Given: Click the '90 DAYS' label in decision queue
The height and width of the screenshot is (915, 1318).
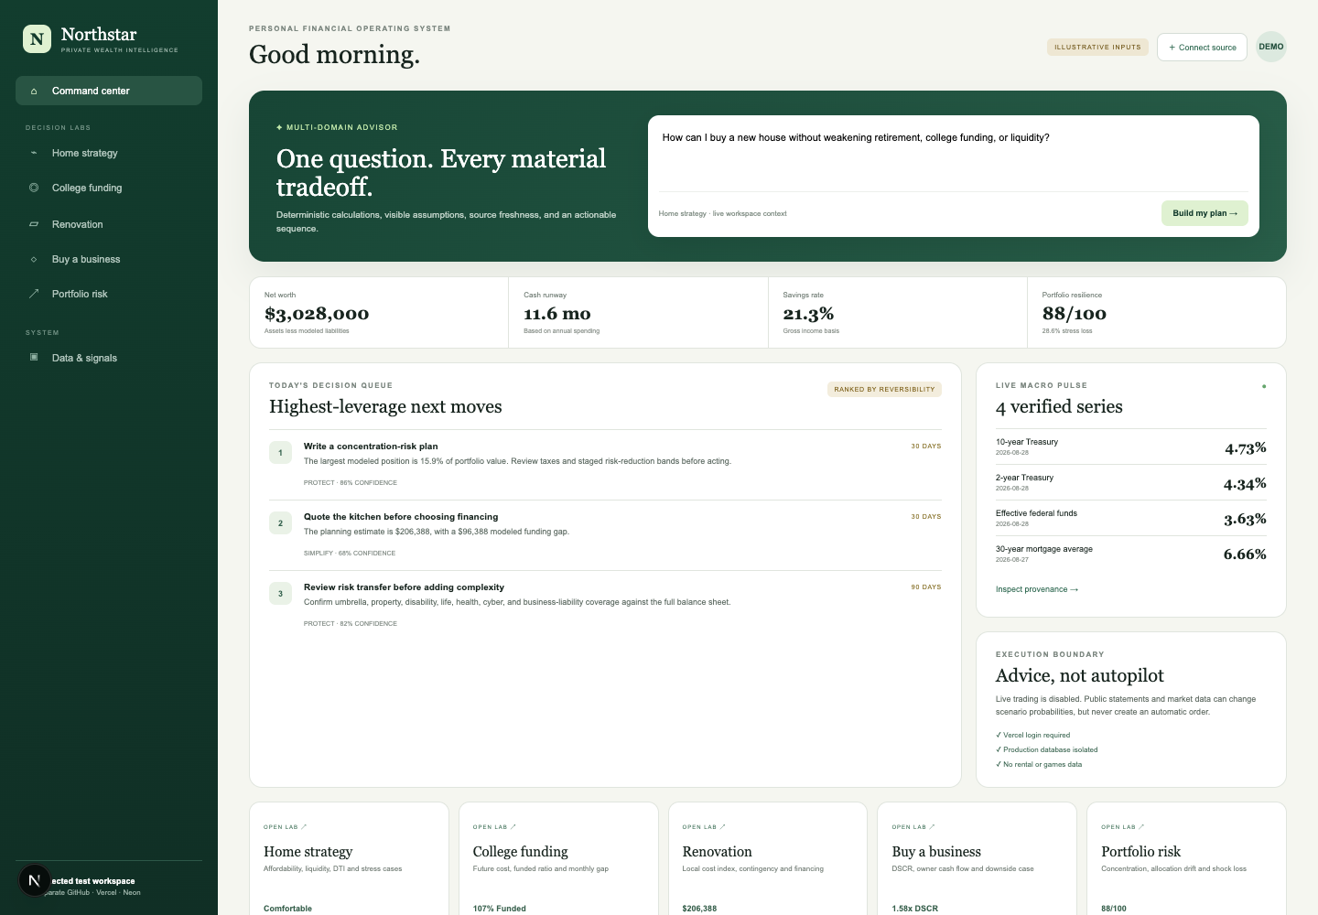Looking at the screenshot, I should coord(926,587).
